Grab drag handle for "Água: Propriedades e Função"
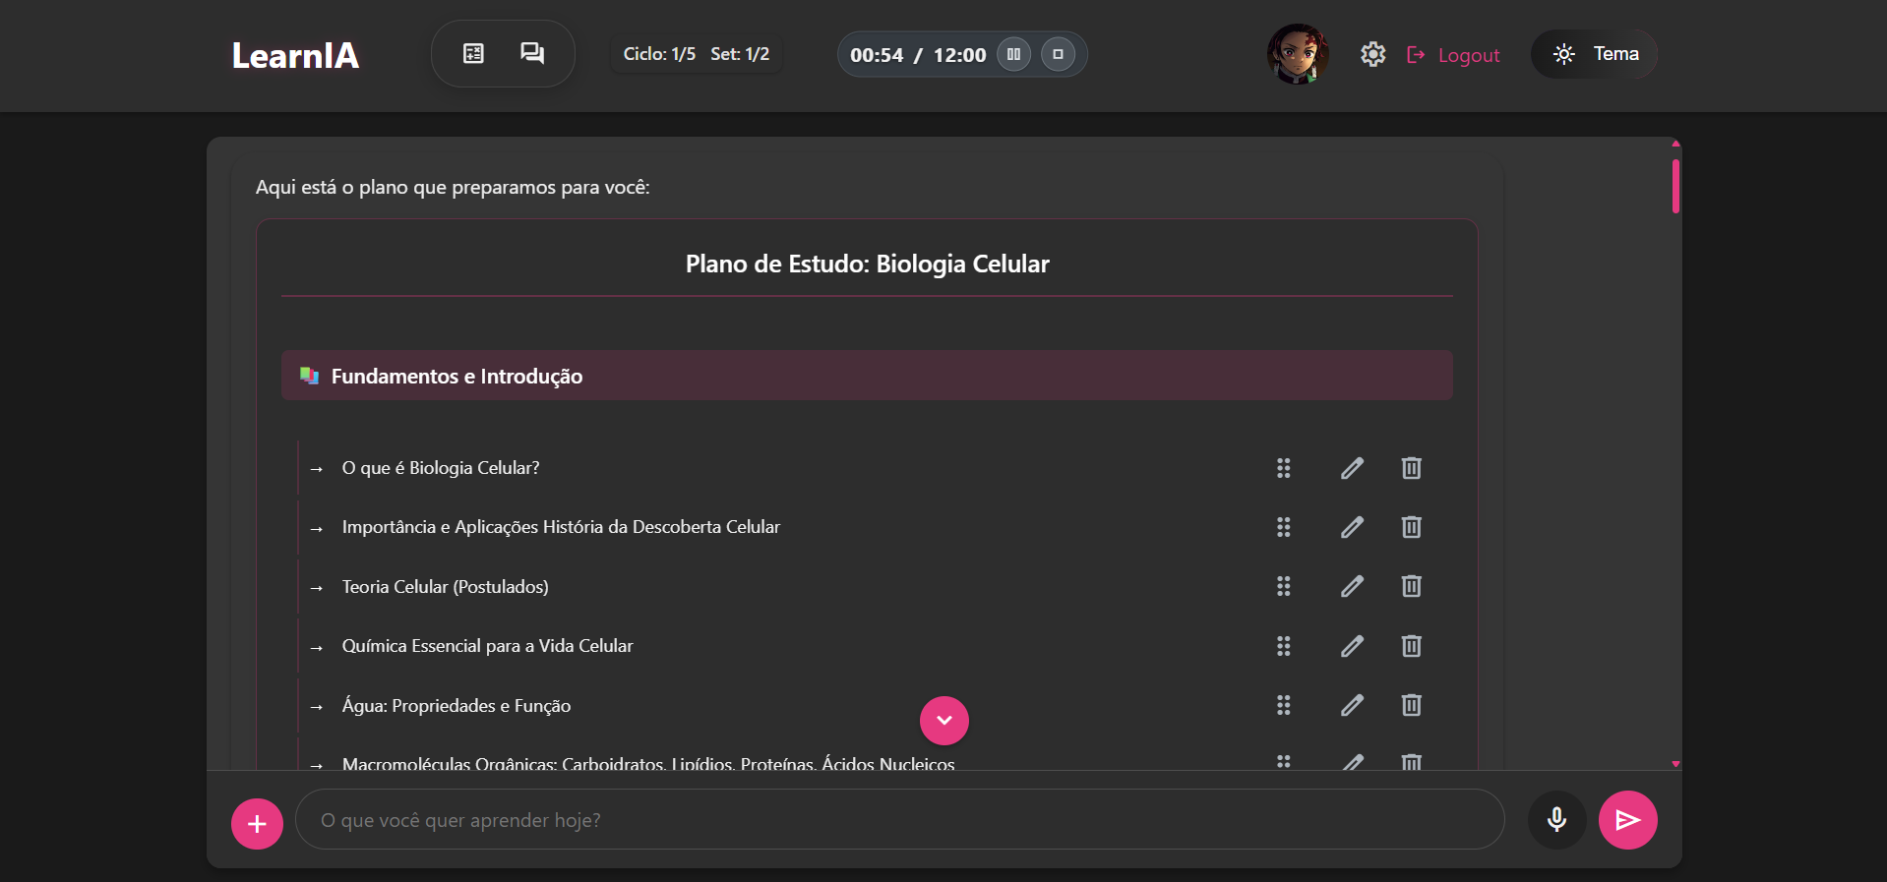1887x882 pixels. coord(1283,705)
